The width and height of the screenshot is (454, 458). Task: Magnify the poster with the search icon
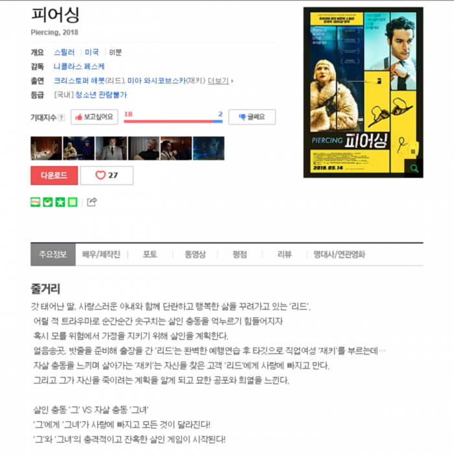[x=414, y=168]
